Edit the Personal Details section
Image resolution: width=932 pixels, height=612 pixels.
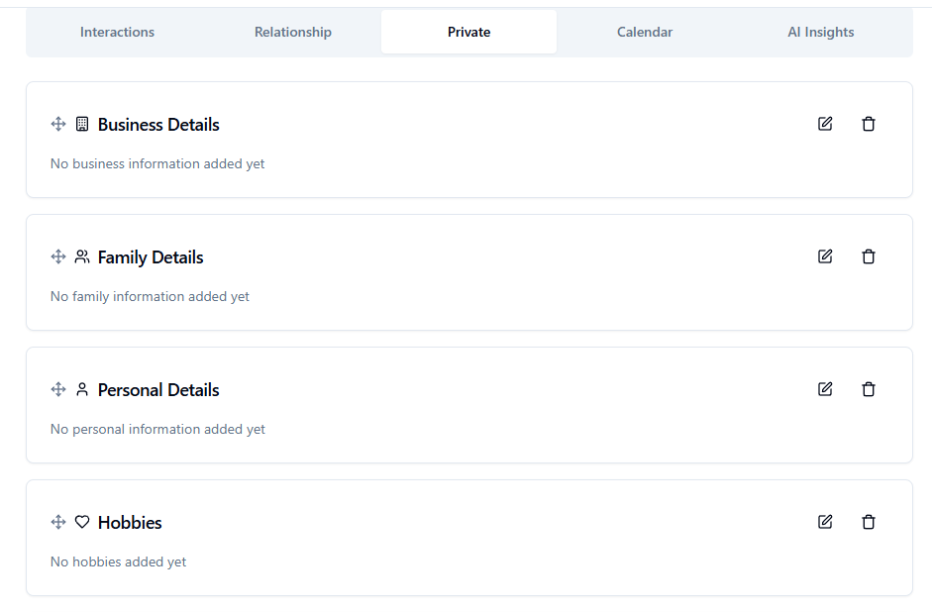point(825,389)
